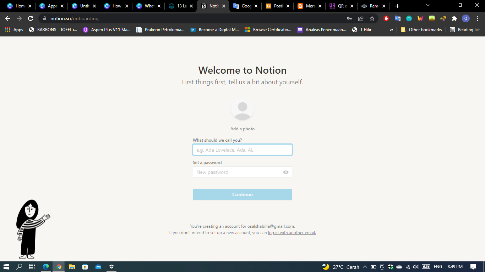
Task: Switch to the 'QR c' browser tab
Action: 342,6
